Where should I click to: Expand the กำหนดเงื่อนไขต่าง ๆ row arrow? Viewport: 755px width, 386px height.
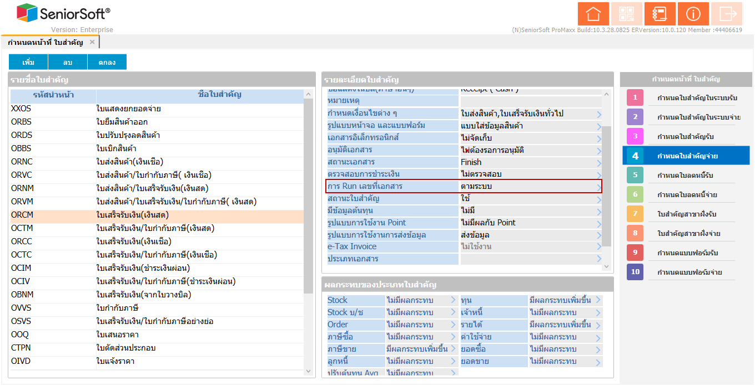coord(599,114)
